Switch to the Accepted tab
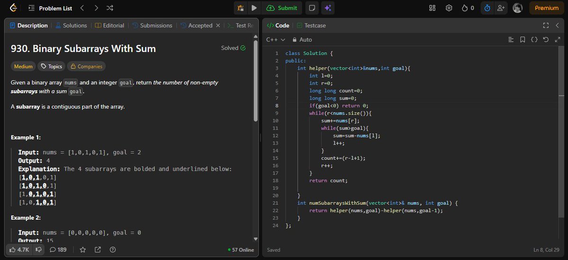 [x=196, y=26]
